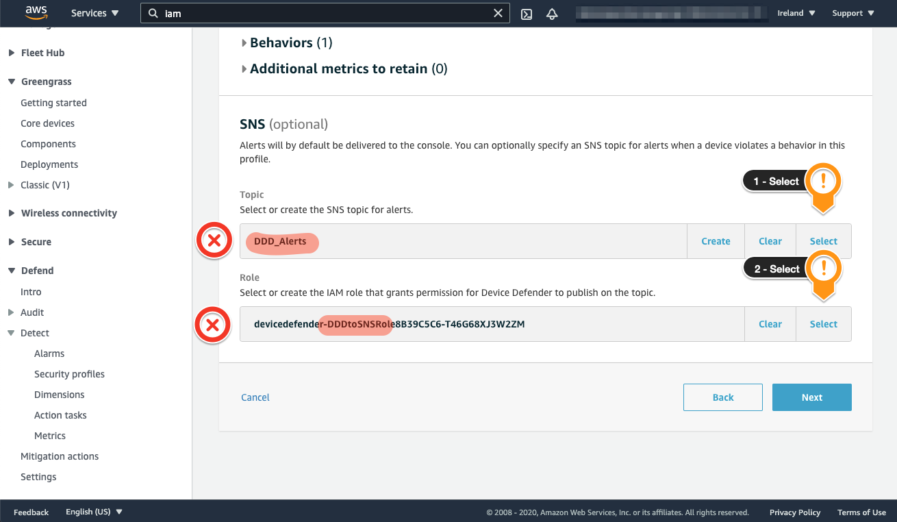
Task: Open the notifications bell icon
Action: pos(552,14)
